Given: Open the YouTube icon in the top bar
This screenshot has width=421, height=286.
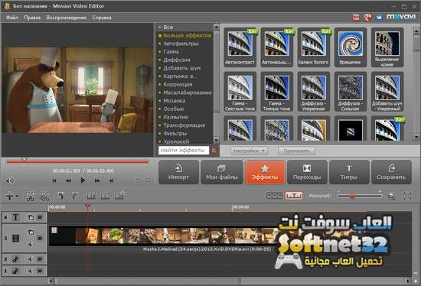Looking at the screenshot, I should tap(356, 17).
